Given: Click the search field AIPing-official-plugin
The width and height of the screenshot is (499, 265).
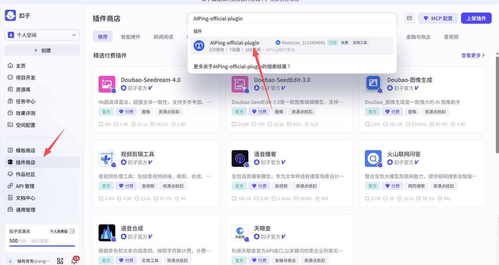Looking at the screenshot, I should pyautogui.click(x=292, y=19).
